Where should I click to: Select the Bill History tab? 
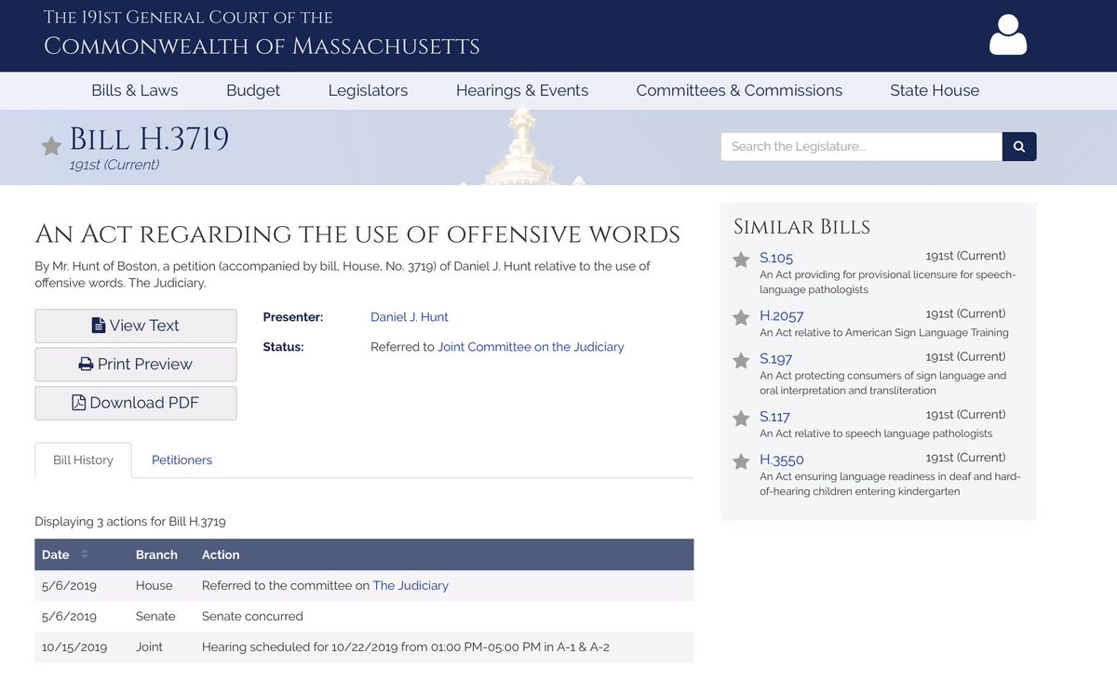tap(83, 460)
